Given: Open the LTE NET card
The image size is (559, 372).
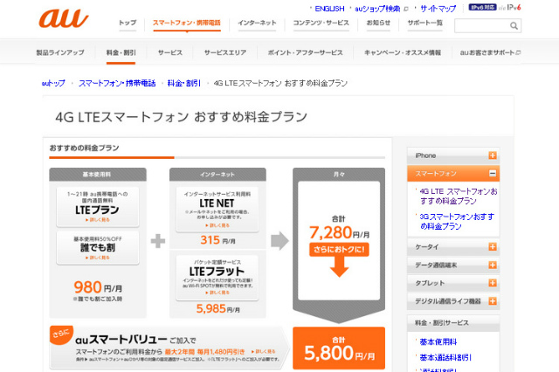Looking at the screenshot, I should coord(217,210).
